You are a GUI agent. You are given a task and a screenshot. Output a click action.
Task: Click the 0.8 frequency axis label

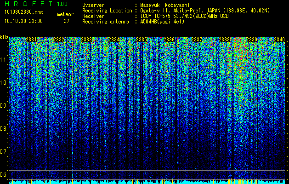4,129
